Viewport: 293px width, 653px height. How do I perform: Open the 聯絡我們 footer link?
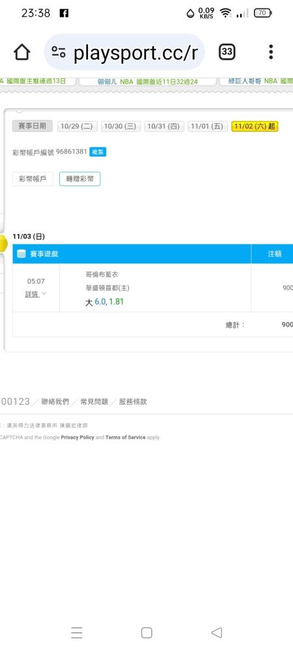(55, 402)
